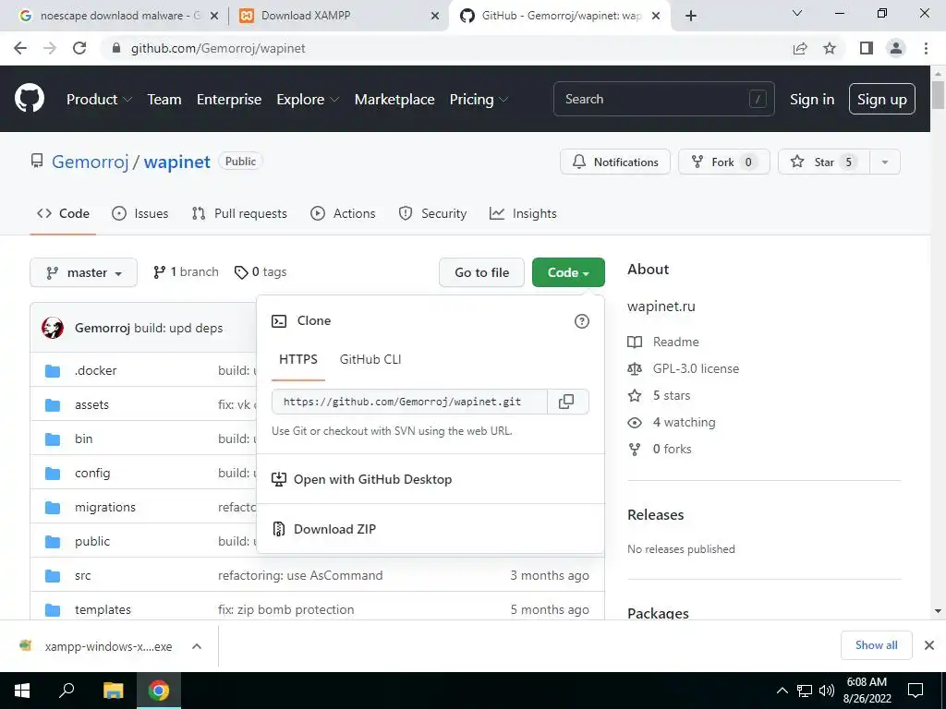Image resolution: width=946 pixels, height=709 pixels.
Task: Click the Go to file button
Action: tap(481, 272)
